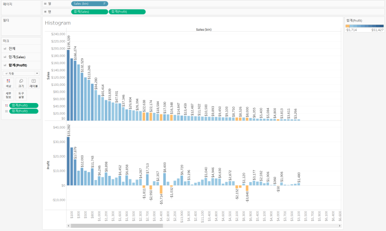
Task: Click the color icon beside first 합계(Profit) marks pill
Action: (x=6, y=106)
